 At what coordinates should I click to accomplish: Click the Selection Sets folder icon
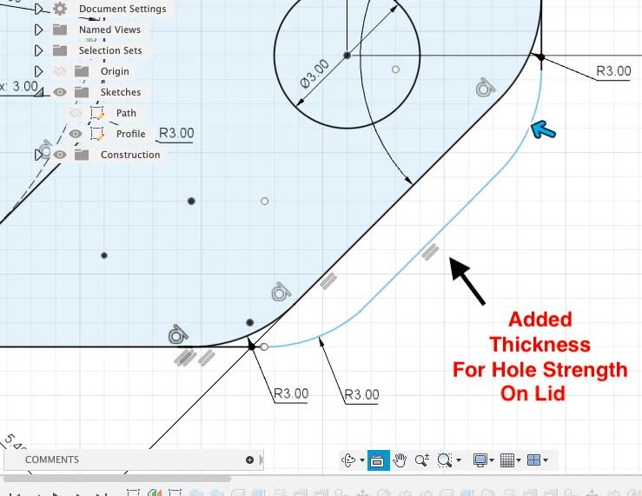click(60, 50)
